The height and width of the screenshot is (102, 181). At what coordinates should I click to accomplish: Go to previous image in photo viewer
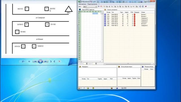tap(35, 61)
